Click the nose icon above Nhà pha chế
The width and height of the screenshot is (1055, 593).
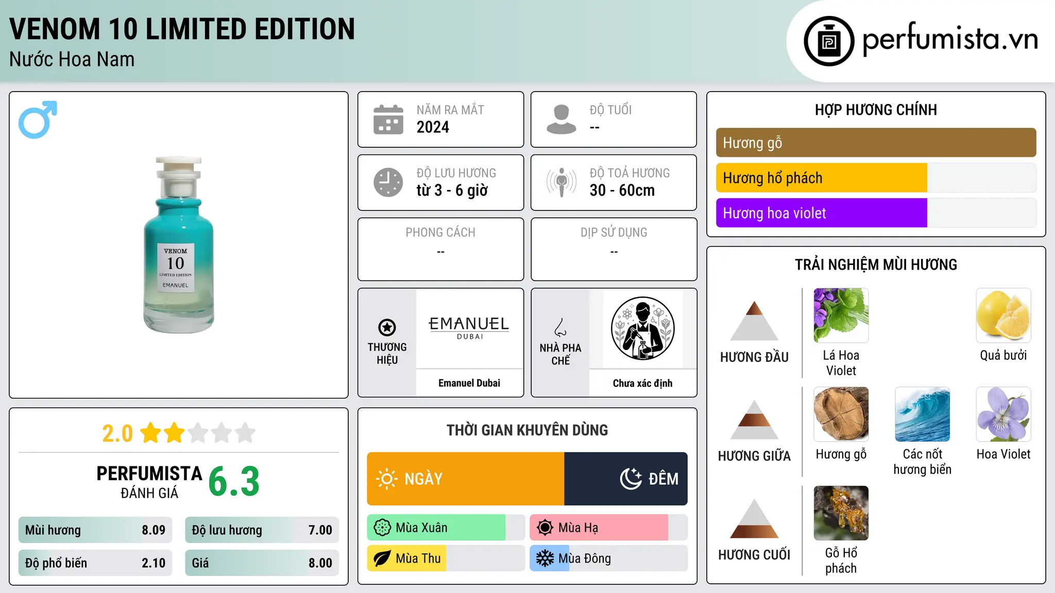(560, 327)
